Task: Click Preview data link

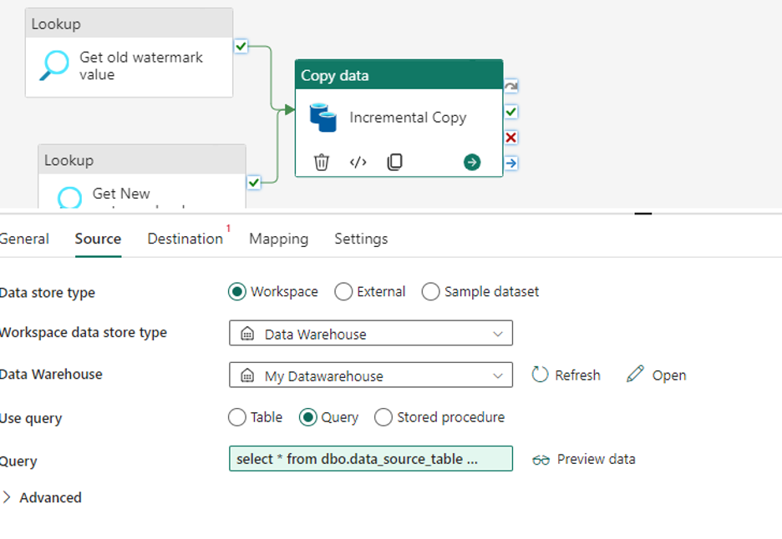Action: click(584, 459)
